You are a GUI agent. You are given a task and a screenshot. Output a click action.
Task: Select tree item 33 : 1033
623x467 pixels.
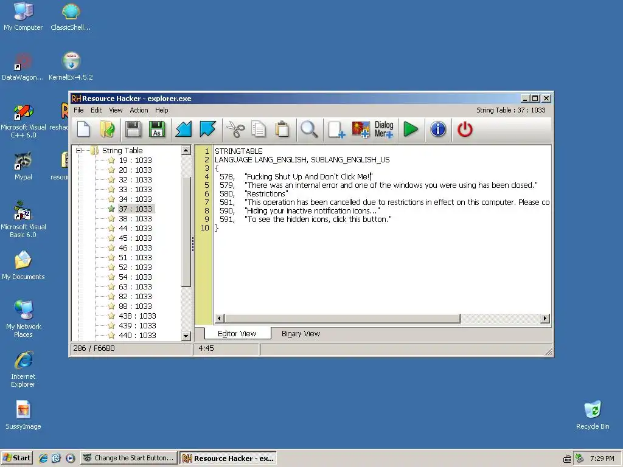click(135, 190)
